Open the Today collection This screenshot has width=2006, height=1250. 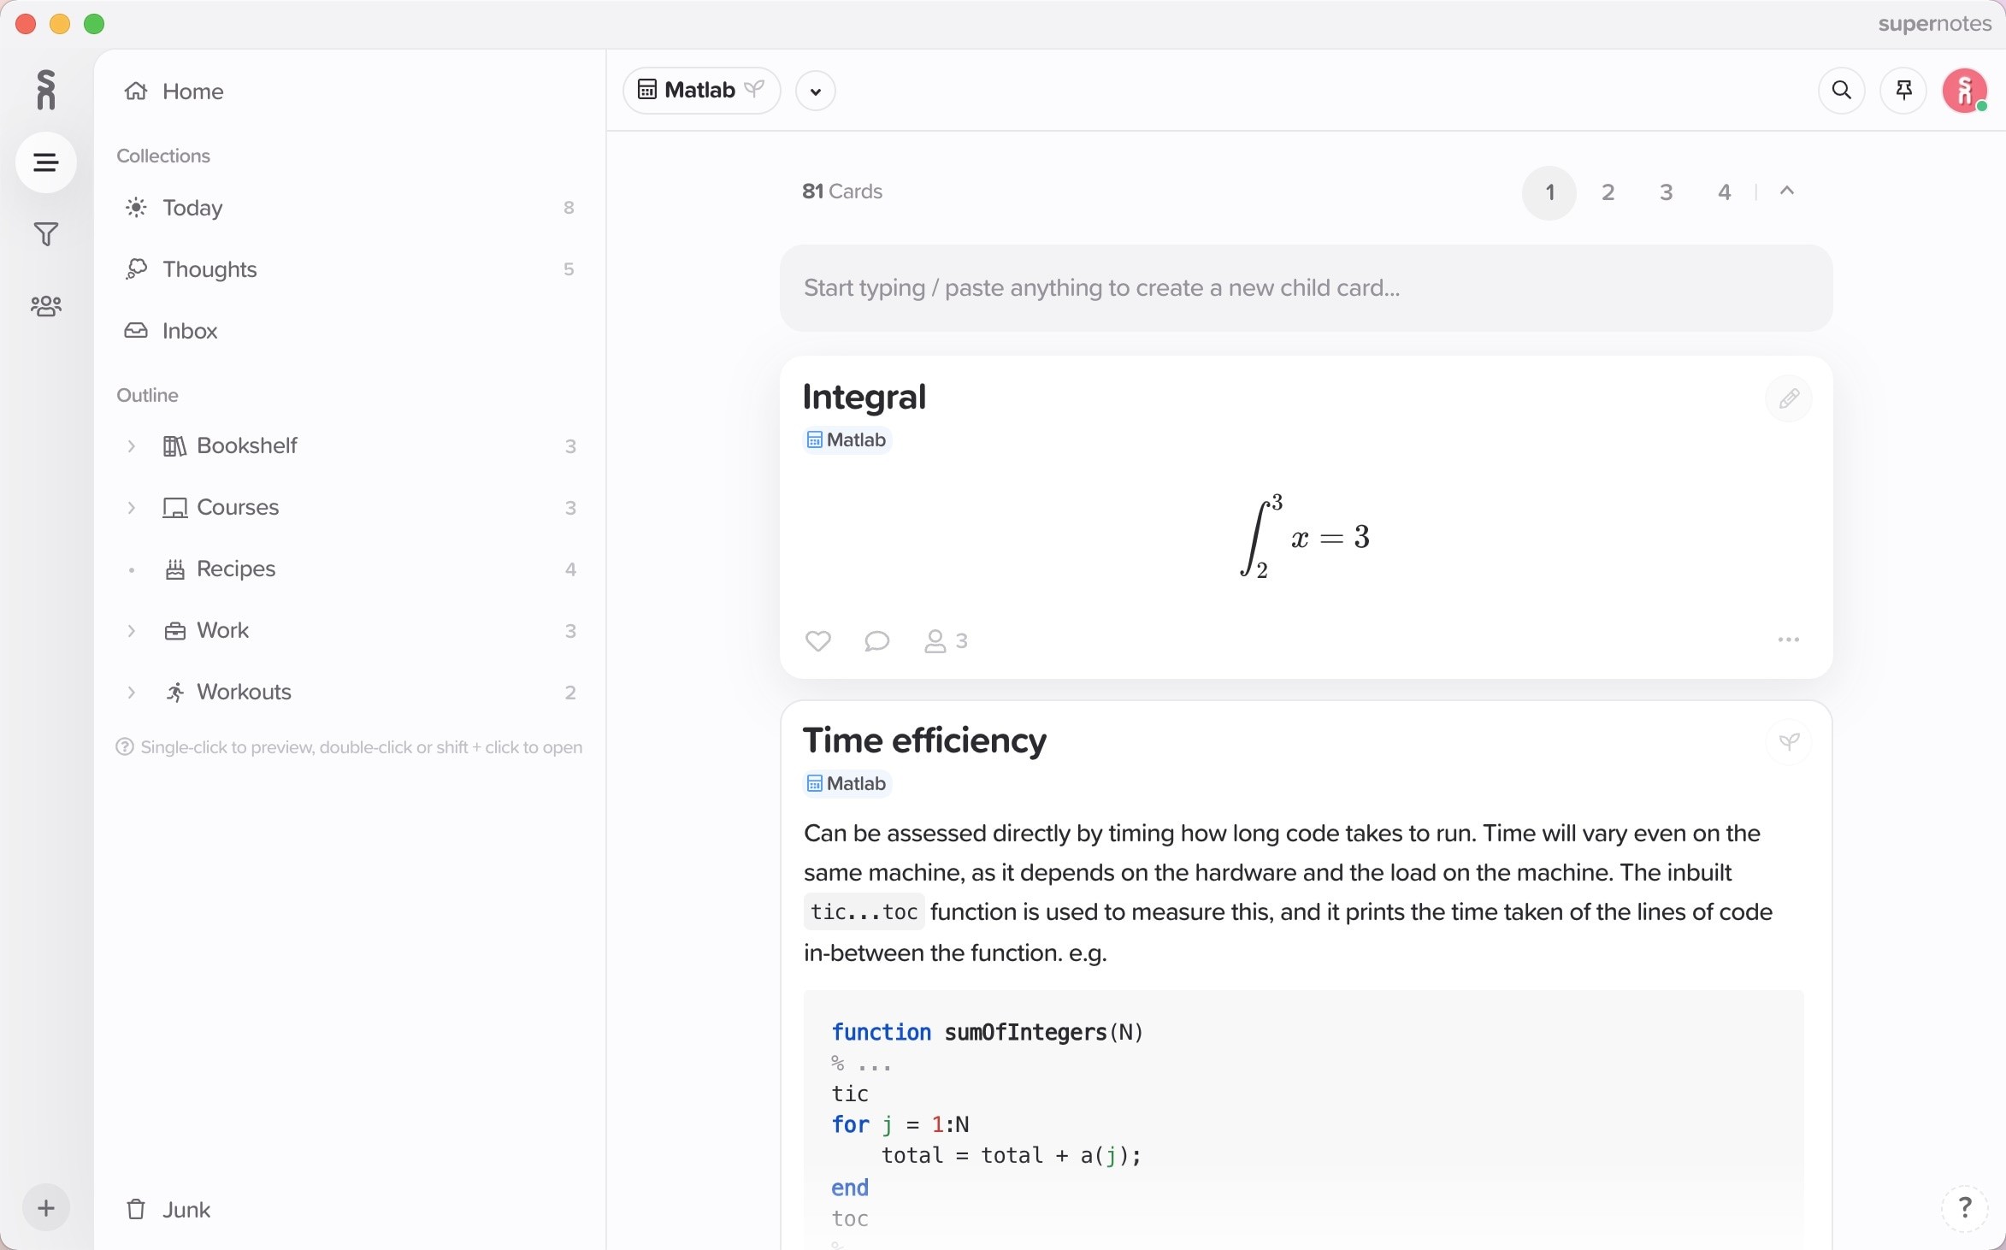(192, 208)
